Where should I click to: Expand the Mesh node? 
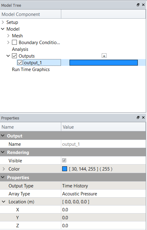[8, 36]
